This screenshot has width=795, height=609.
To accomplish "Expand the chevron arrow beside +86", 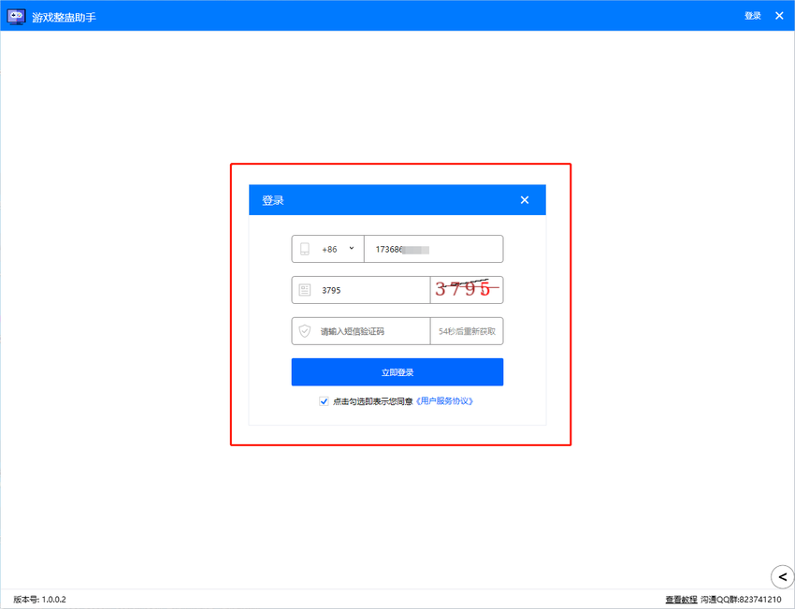I will pos(352,249).
